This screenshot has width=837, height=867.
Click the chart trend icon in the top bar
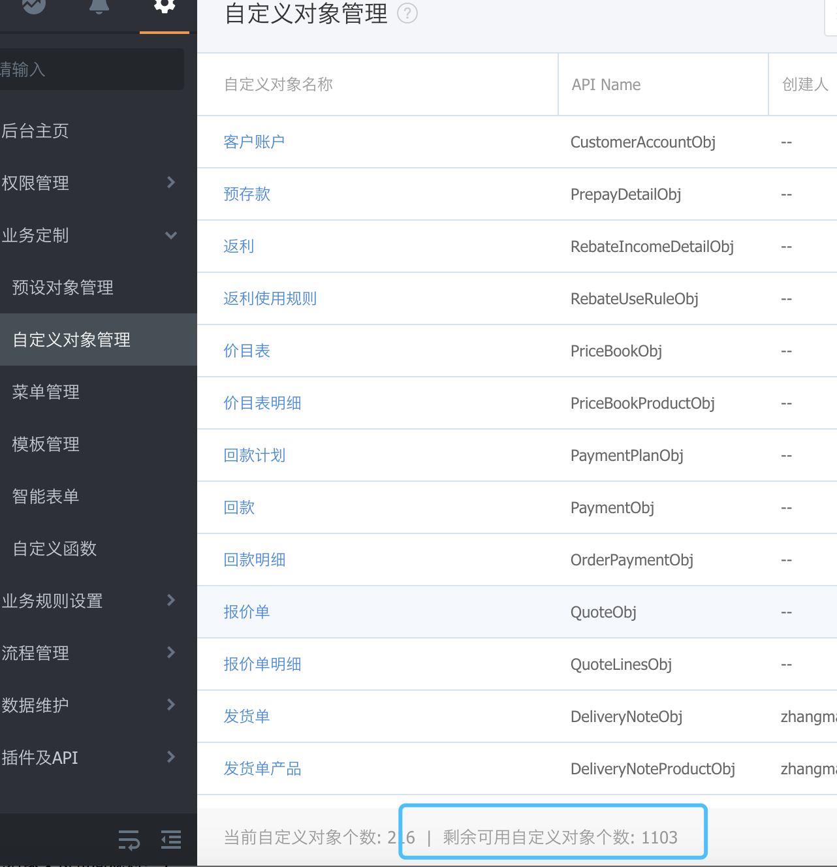(33, 6)
